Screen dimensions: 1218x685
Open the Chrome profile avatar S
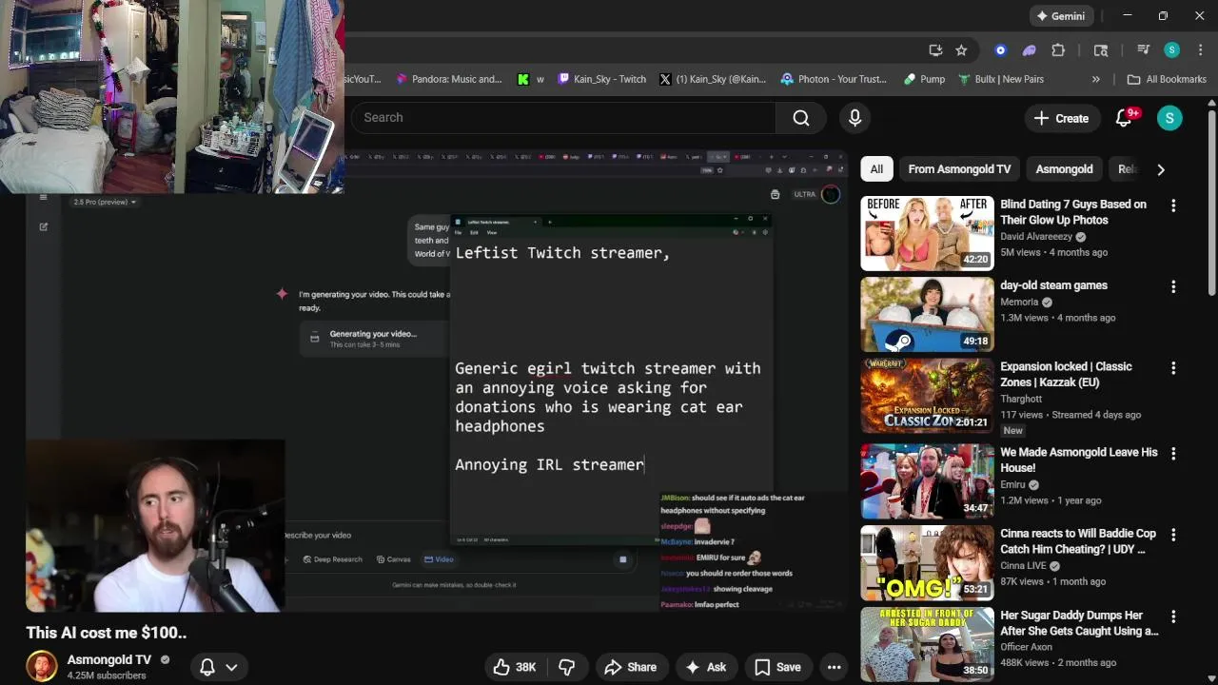1171,50
